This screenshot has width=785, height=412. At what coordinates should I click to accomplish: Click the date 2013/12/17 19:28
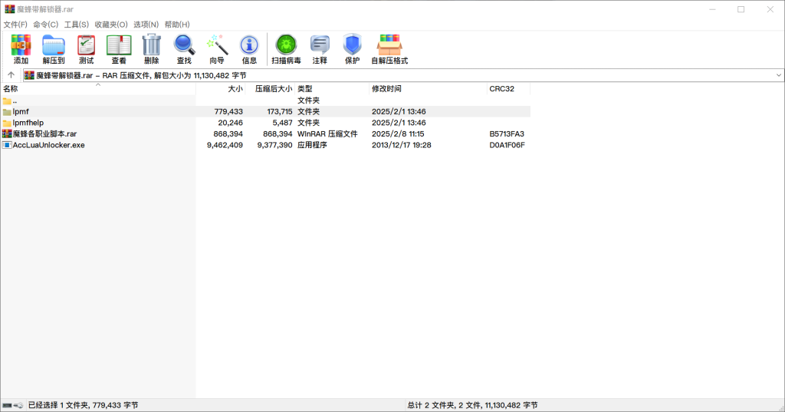click(402, 145)
